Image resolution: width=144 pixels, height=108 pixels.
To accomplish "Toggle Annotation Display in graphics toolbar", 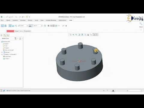I will (94, 35).
